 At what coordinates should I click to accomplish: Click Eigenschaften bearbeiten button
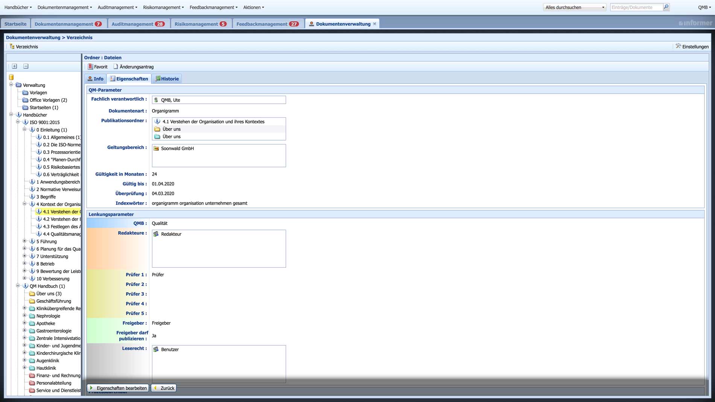[x=118, y=388]
